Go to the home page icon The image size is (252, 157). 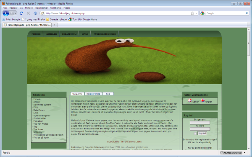(35, 13)
